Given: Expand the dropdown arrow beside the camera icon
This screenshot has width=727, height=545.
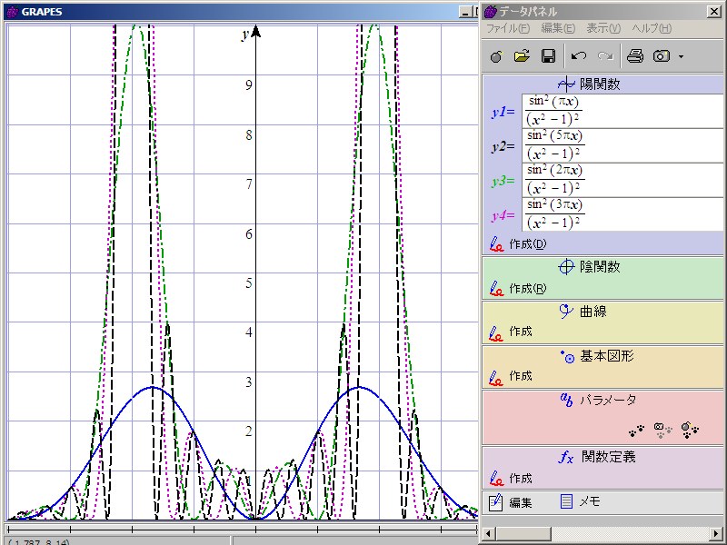Looking at the screenshot, I should 681,57.
